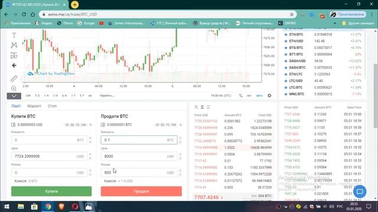Bookmark this page with the star icon
The height and width of the screenshot is (212, 378).
pyautogui.click(x=292, y=14)
